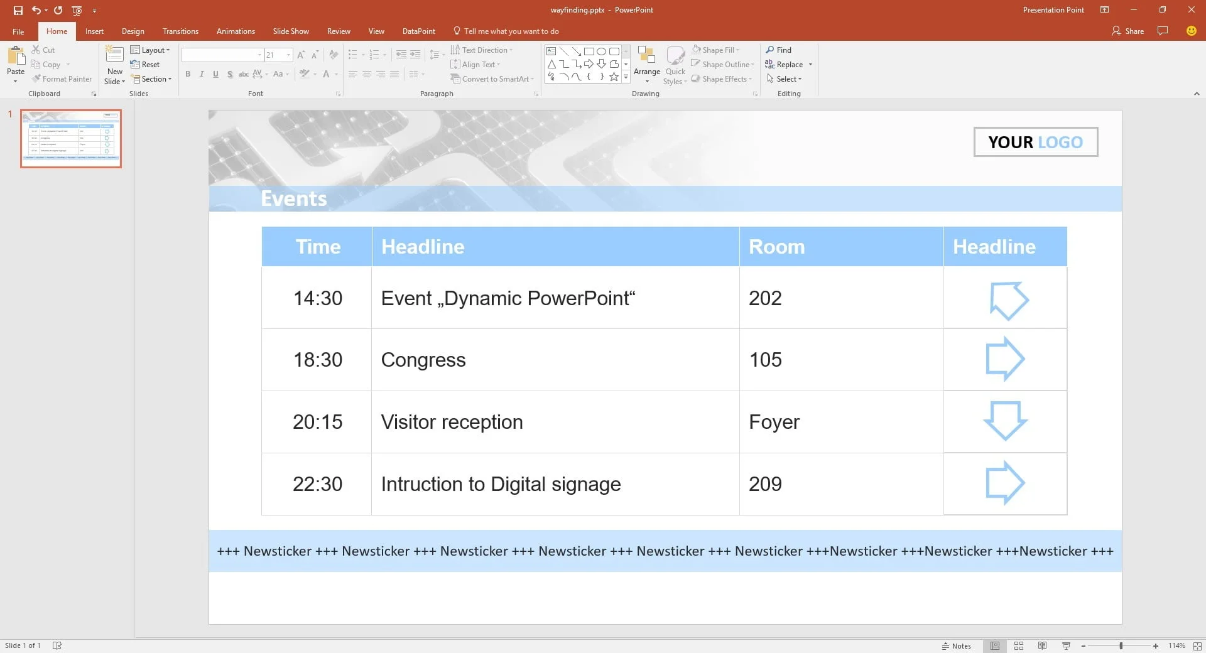
Task: Toggle Underline formatting
Action: [x=215, y=74]
